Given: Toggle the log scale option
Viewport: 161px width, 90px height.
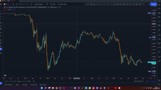Looking at the screenshot, I should click(x=149, y=81).
